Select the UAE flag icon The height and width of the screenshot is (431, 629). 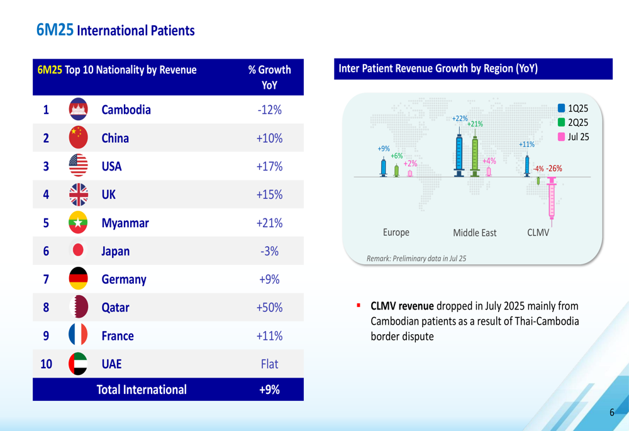78,364
